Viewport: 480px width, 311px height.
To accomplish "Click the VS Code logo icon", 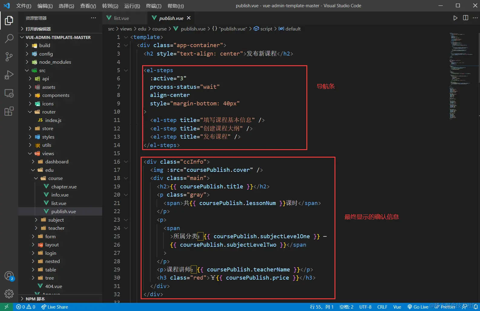I will 6,6.
